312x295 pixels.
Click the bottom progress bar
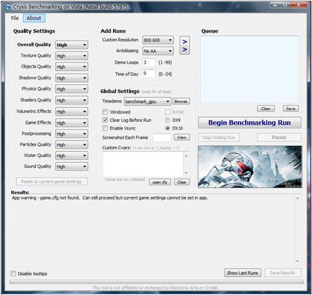[x=157, y=282]
